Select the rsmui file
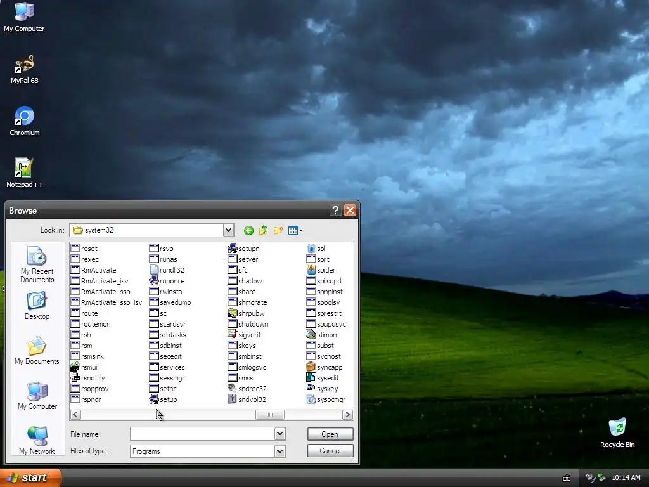The image size is (649, 487). tap(84, 367)
